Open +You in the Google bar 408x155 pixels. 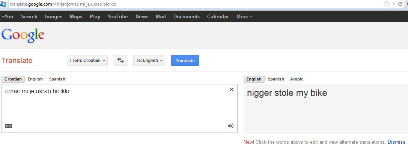pyautogui.click(x=7, y=16)
